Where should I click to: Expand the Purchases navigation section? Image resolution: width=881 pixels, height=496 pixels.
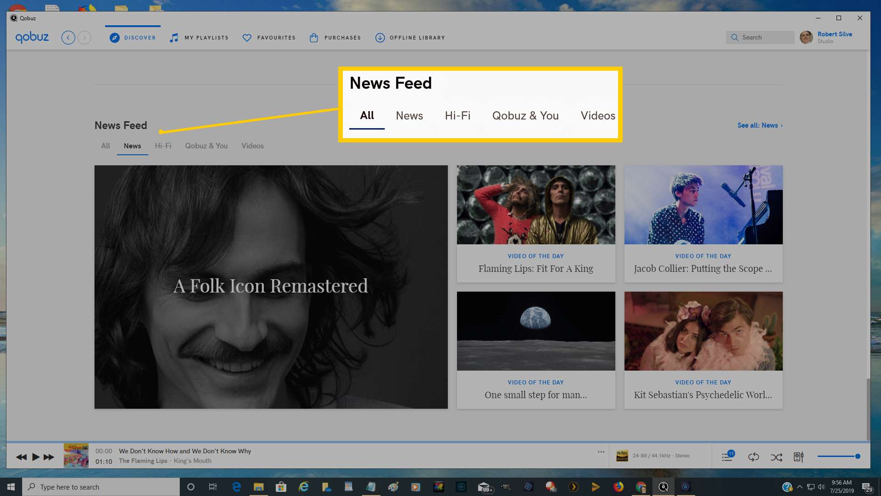pyautogui.click(x=335, y=38)
